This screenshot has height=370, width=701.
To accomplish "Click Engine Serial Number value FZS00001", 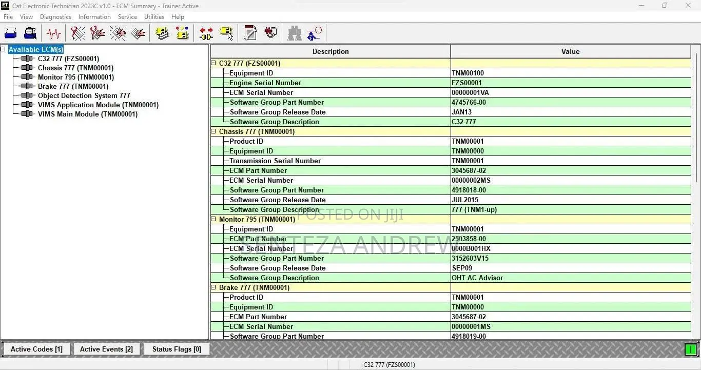I will click(x=466, y=83).
